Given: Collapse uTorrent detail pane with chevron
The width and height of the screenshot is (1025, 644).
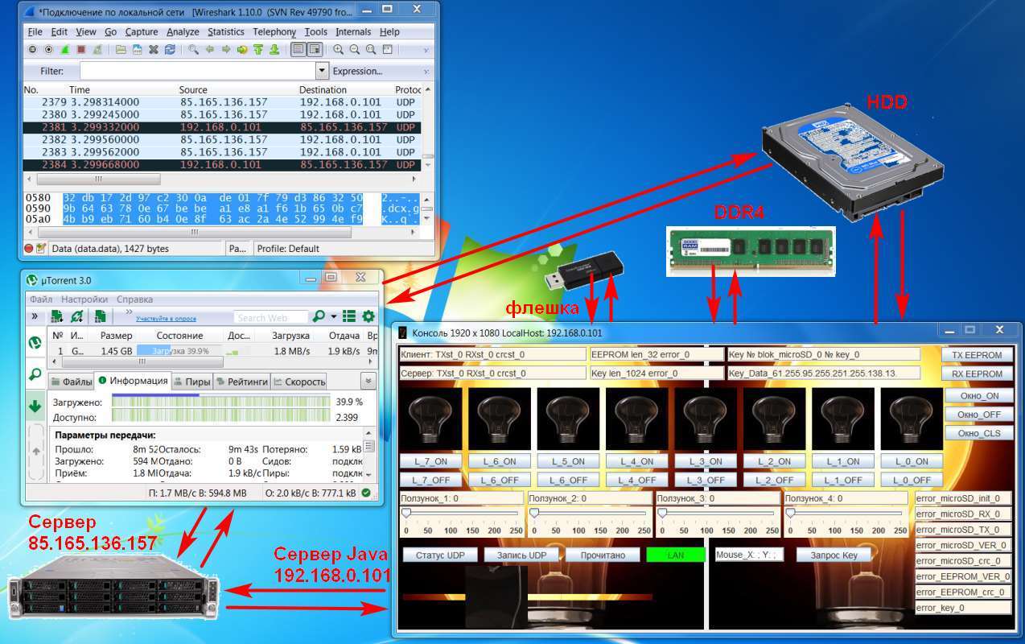Looking at the screenshot, I should pos(368,381).
